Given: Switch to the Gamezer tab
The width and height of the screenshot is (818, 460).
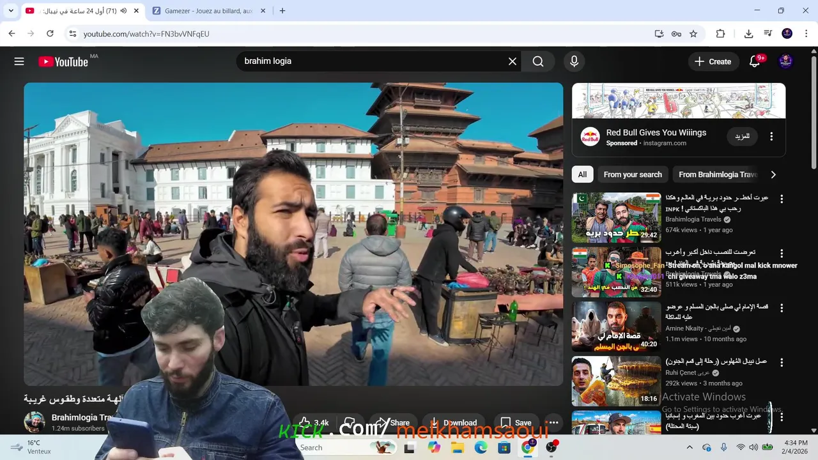Looking at the screenshot, I should coord(210,11).
